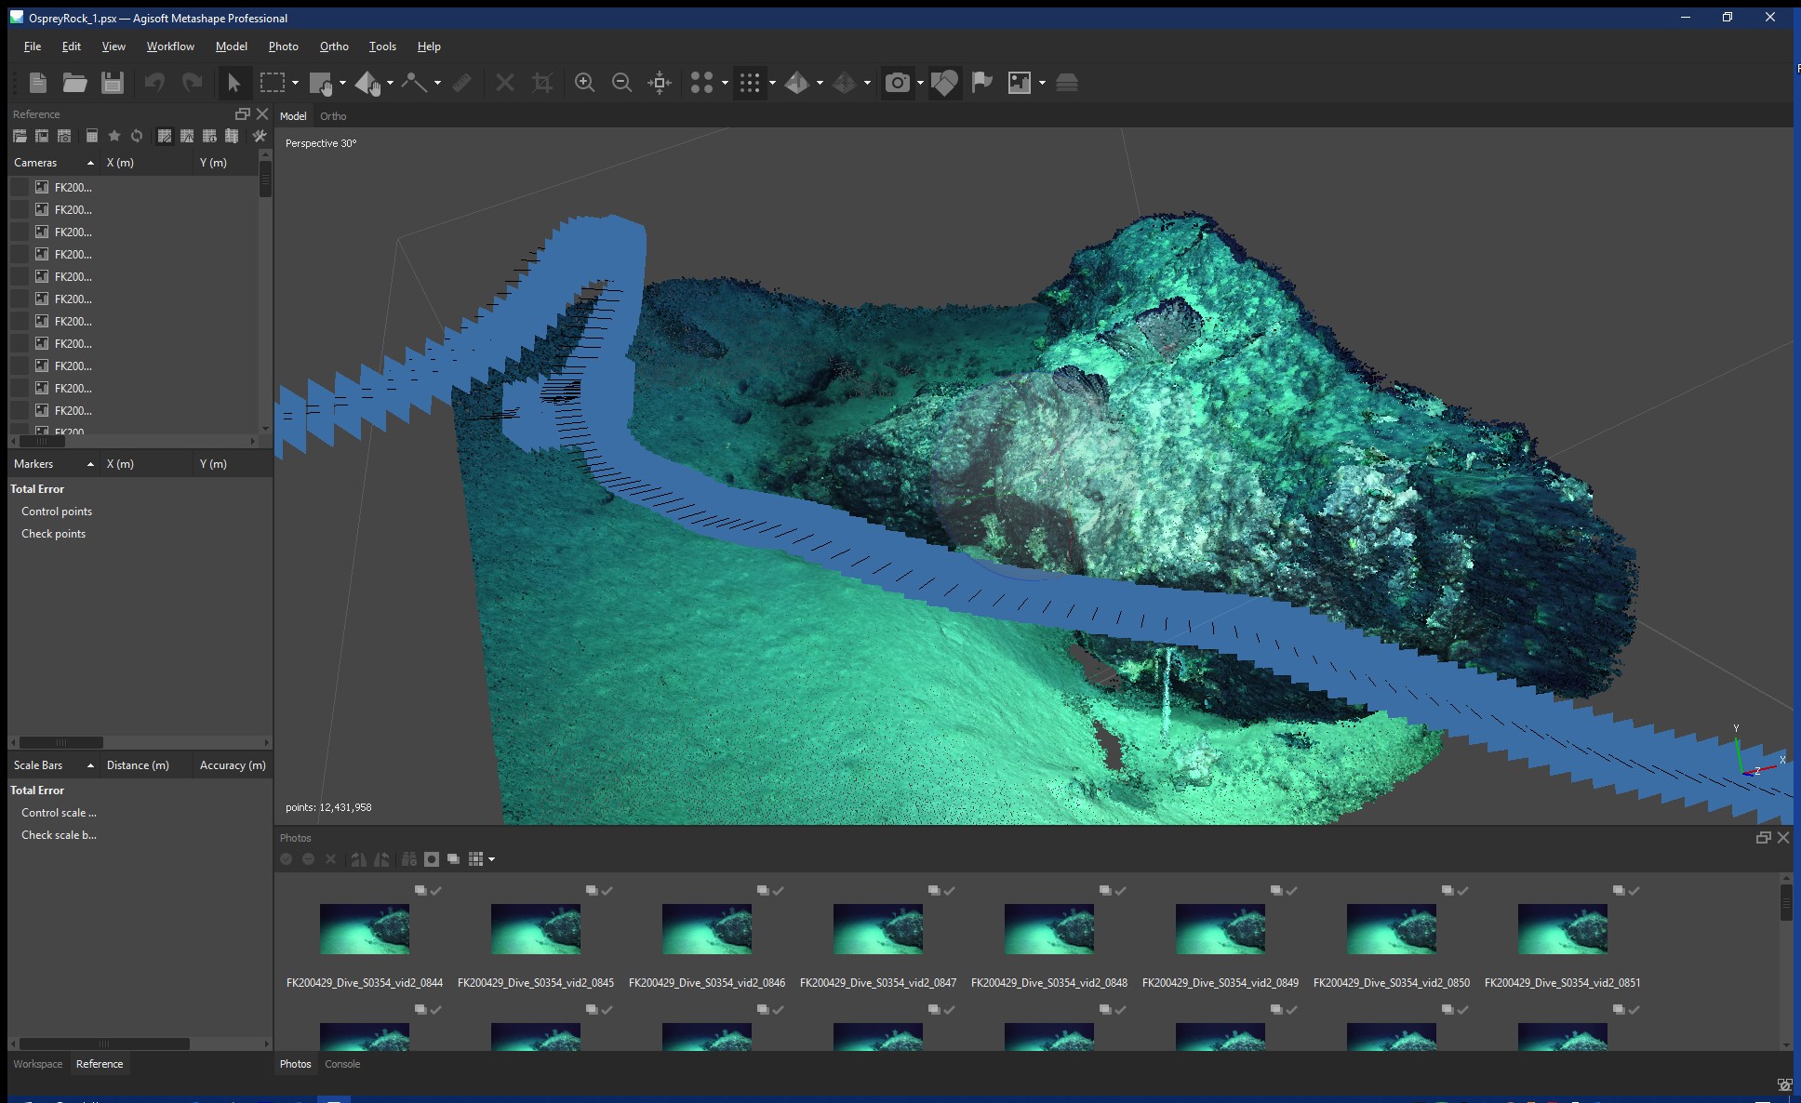Click the marker/flag placement icon
Image resolution: width=1801 pixels, height=1103 pixels.
(x=981, y=81)
